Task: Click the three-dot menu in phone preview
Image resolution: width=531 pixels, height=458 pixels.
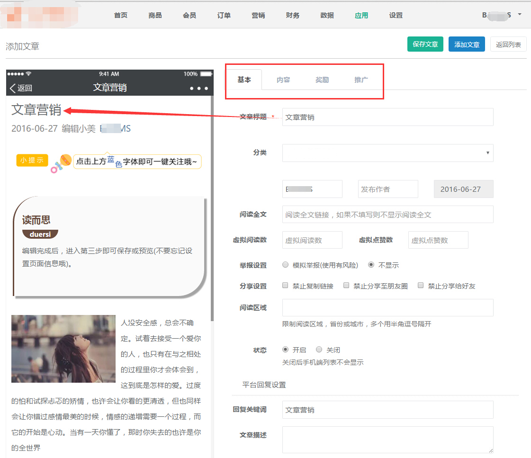Action: coord(198,89)
